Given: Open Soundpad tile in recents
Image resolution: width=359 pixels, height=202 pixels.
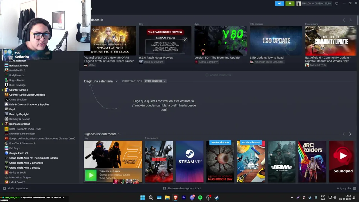Looking at the screenshot, I should pyautogui.click(x=343, y=162).
